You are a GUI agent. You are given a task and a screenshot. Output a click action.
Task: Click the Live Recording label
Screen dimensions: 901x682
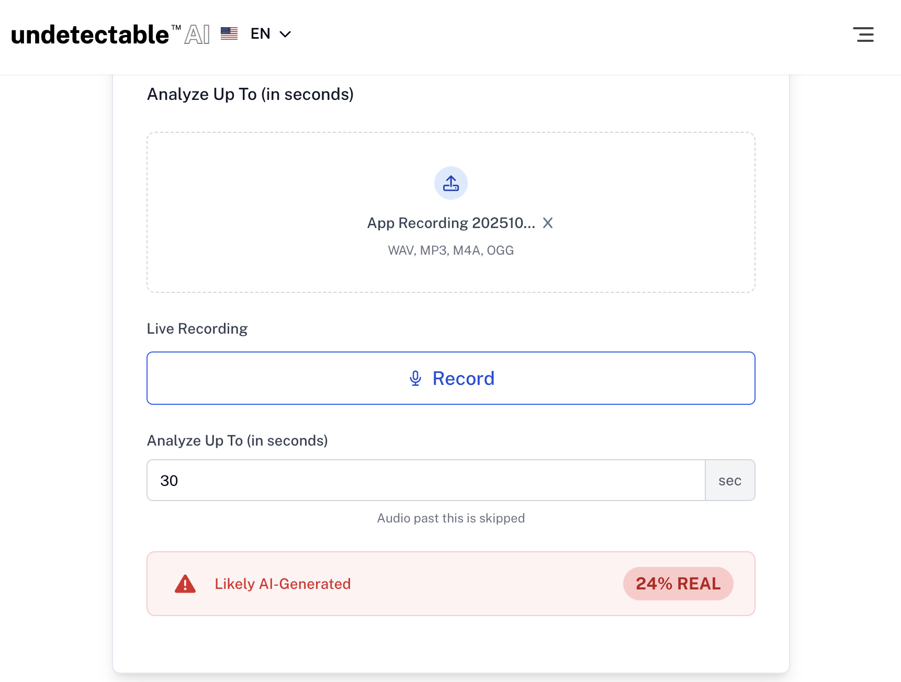pos(197,328)
